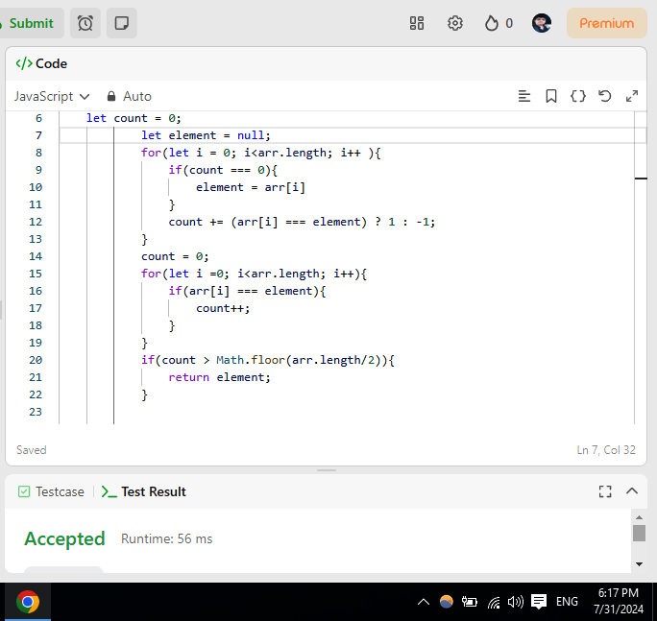This screenshot has height=621, width=657.
Task: Click the 'count++;' statement
Action: click(x=223, y=308)
